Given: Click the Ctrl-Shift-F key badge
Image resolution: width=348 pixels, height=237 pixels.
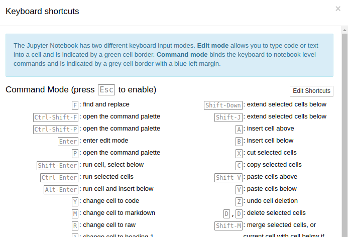Looking at the screenshot, I should coord(56,117).
